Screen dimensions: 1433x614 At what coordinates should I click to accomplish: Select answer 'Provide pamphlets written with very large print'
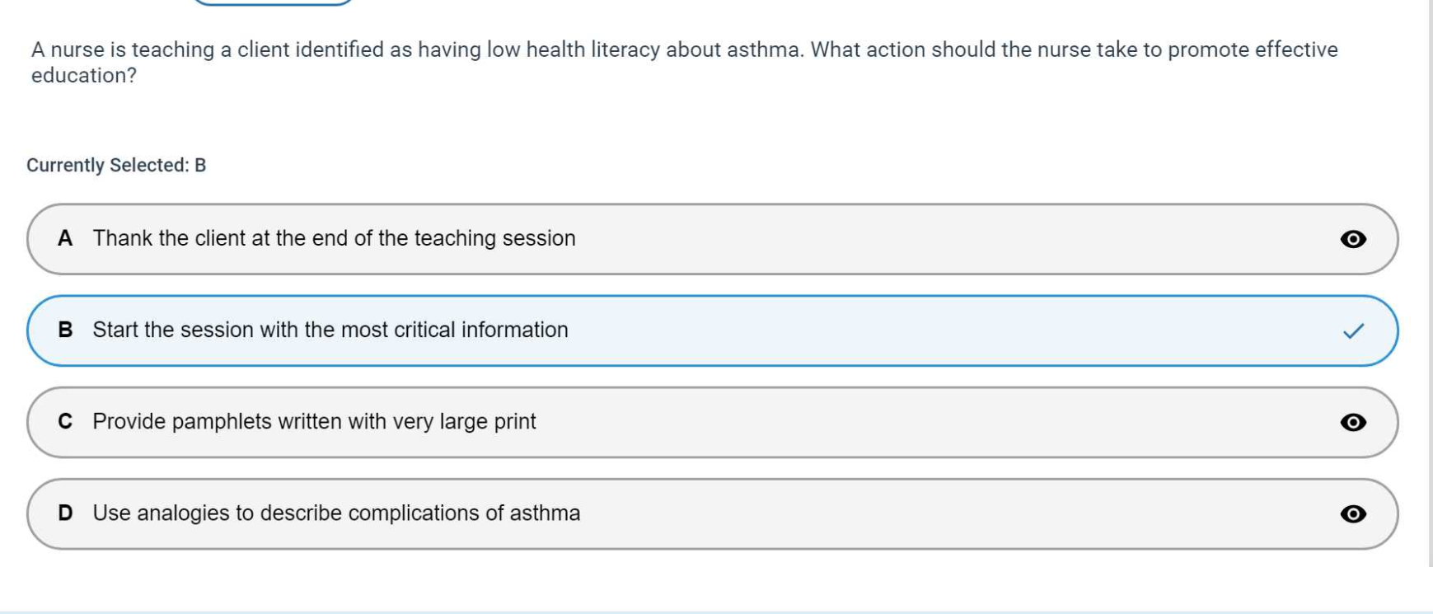coord(314,421)
